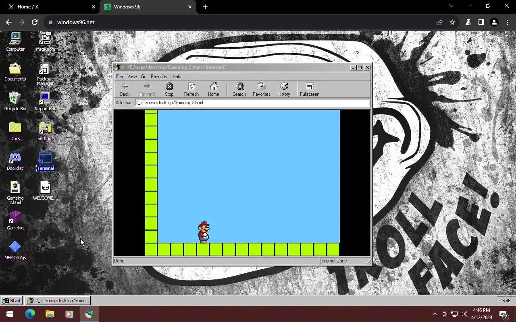
Task: Show hidden system tray icons
Action: [x=435, y=314]
